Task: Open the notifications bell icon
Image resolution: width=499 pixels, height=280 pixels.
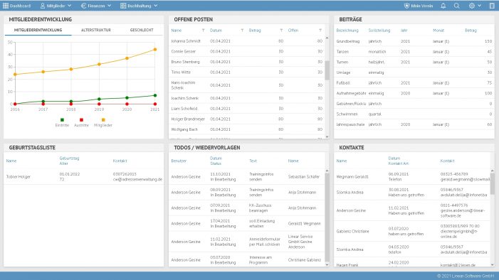Action: click(443, 6)
